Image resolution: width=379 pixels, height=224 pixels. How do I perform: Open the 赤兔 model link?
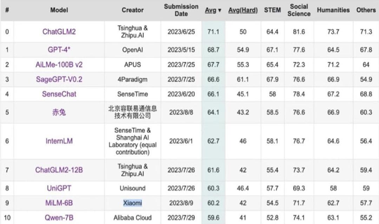59,112
